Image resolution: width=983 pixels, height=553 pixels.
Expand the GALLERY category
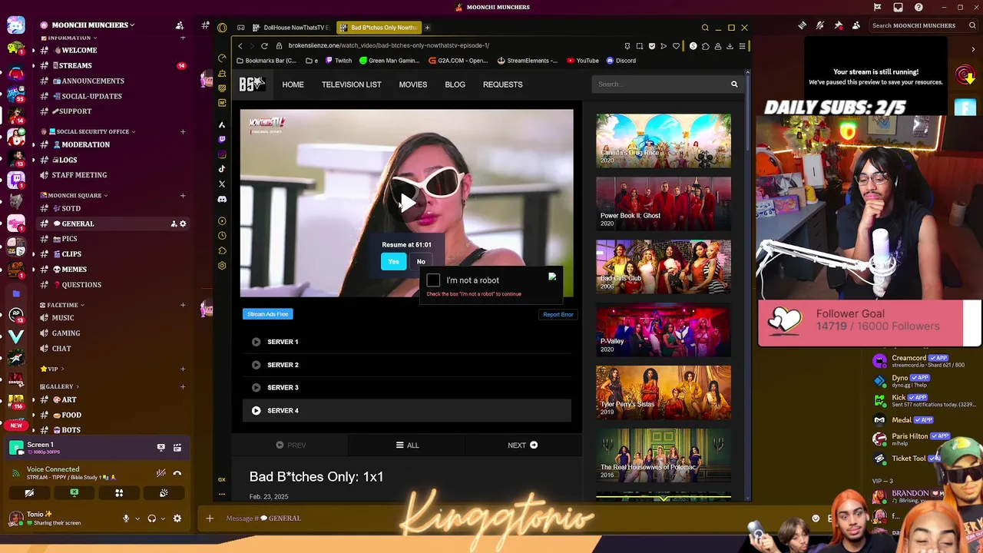[60, 386]
